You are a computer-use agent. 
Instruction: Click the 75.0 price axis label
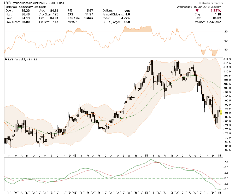[x=228, y=129]
